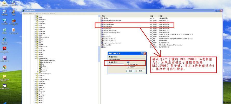Click the folder icon of LanmanServer key

point(37,58)
